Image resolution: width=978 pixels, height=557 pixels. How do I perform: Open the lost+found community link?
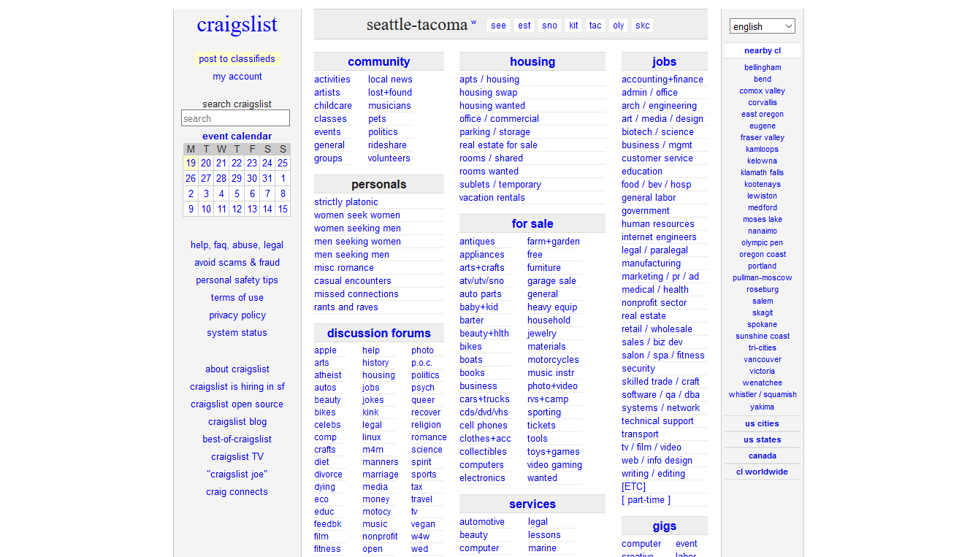coord(390,93)
